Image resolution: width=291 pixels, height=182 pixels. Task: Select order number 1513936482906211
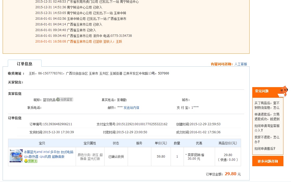tap(57, 124)
